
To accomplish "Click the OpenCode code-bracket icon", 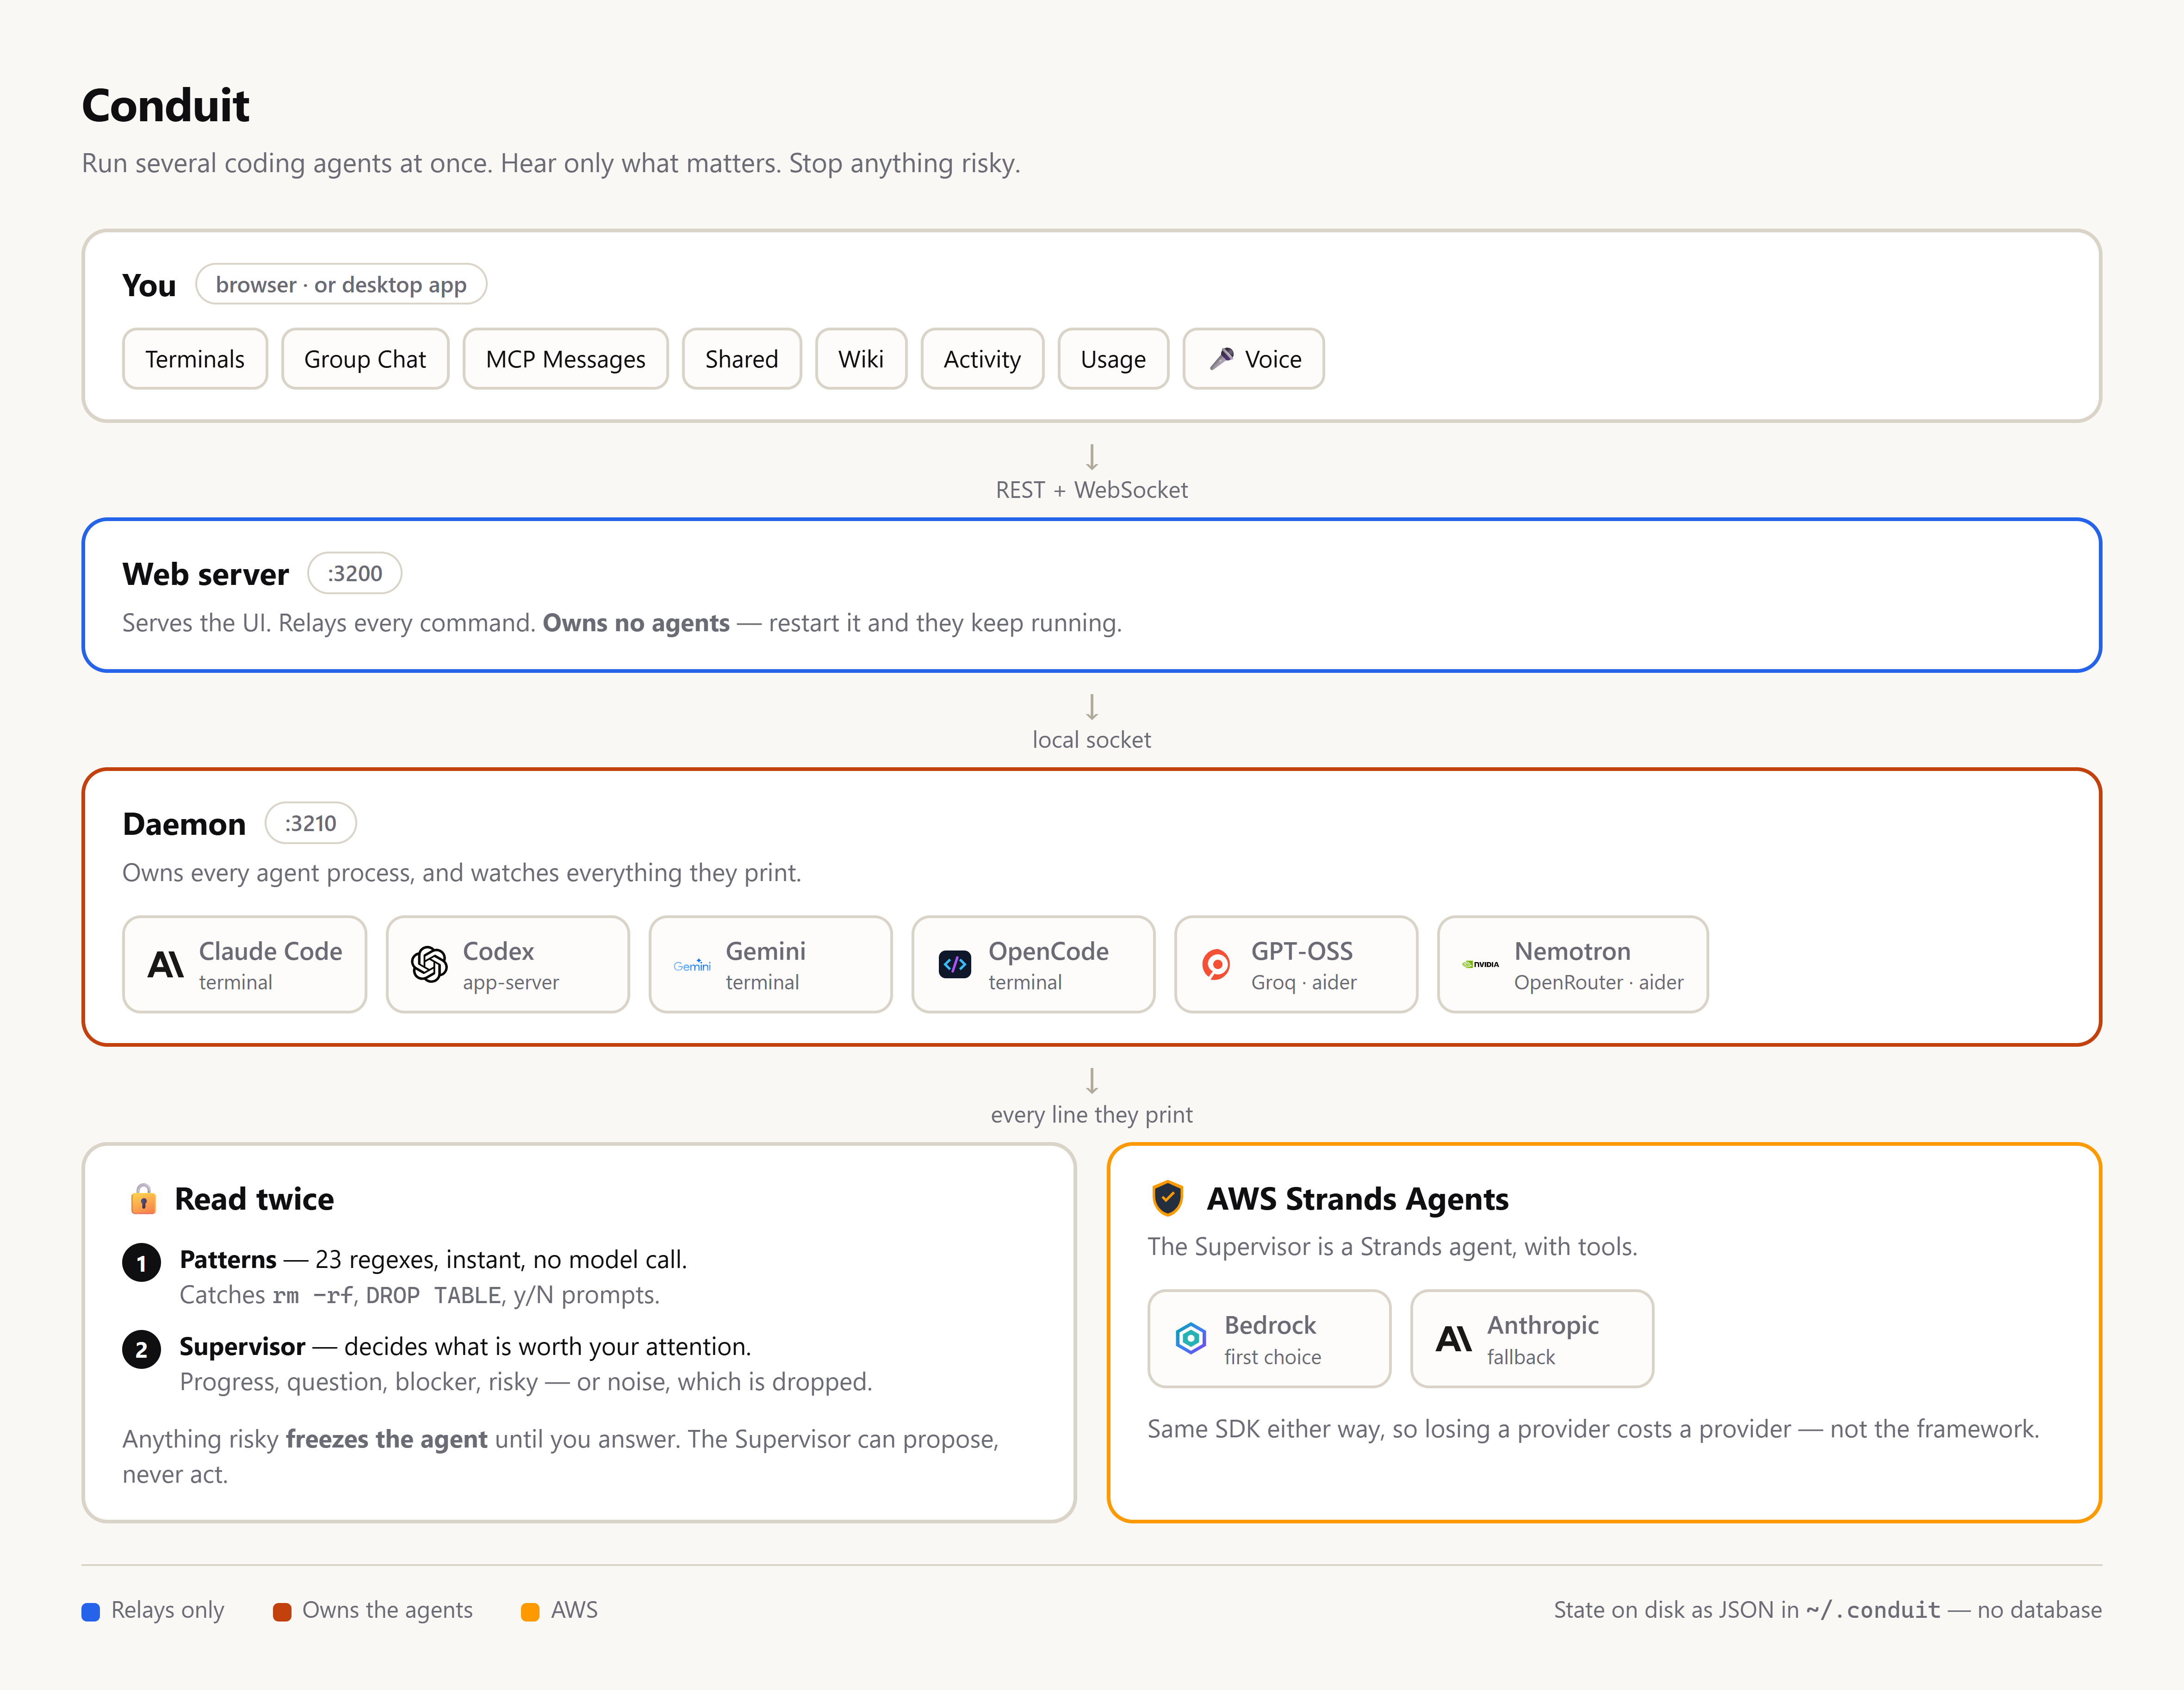I will coord(955,964).
